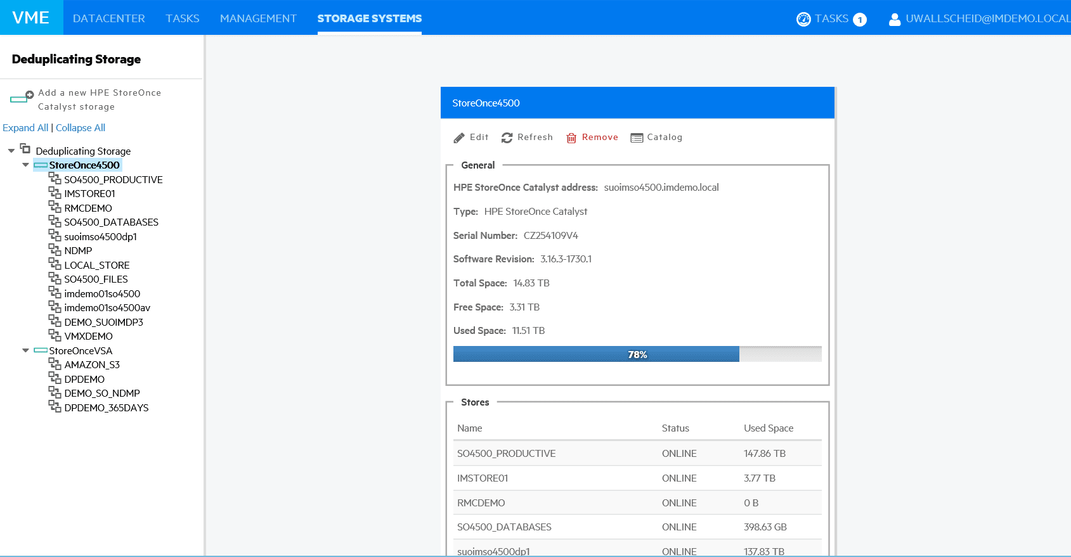1071x557 pixels.
Task: Open the MANAGEMENT tab
Action: click(258, 18)
